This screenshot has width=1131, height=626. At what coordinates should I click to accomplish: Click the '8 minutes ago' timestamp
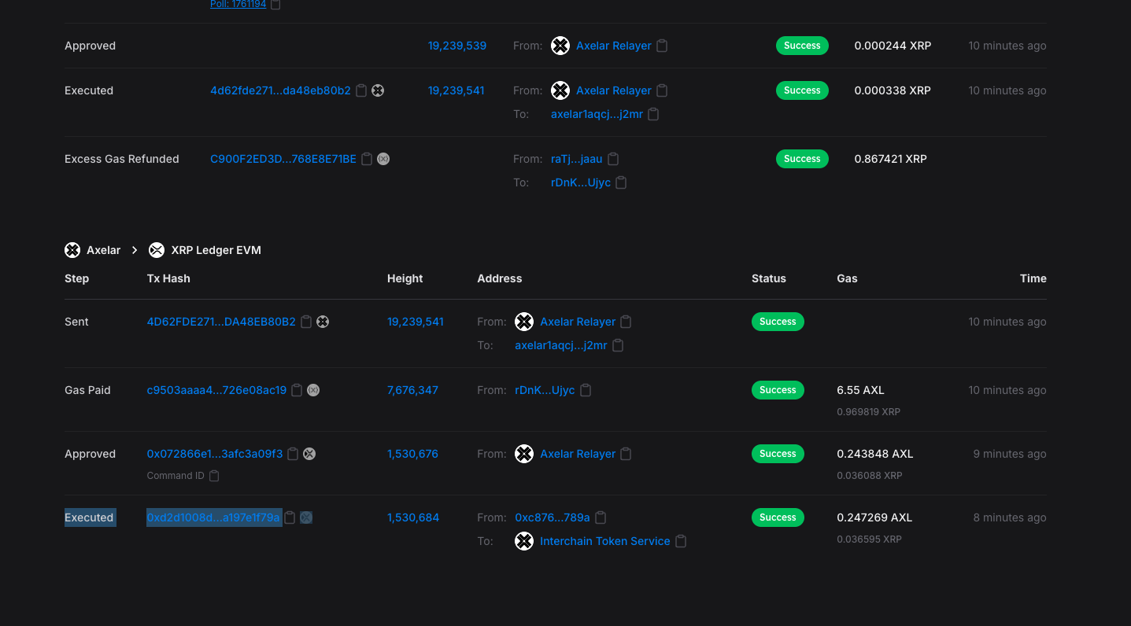[x=1010, y=517]
